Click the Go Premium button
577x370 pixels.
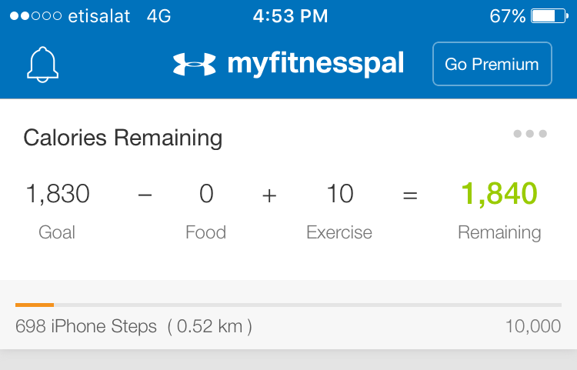click(x=492, y=64)
